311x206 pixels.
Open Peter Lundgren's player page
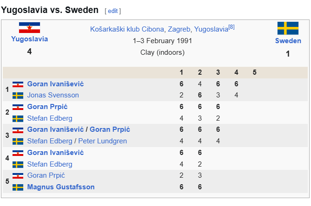tap(103, 141)
